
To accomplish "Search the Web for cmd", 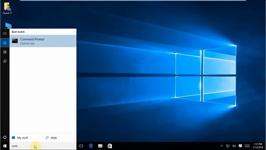I will (59, 138).
